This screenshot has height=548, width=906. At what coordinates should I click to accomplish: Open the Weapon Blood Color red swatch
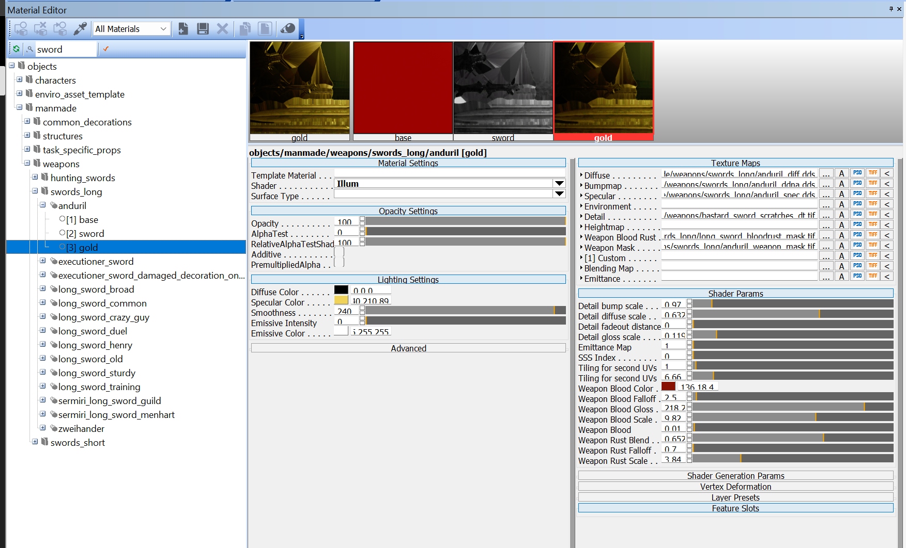pos(668,386)
